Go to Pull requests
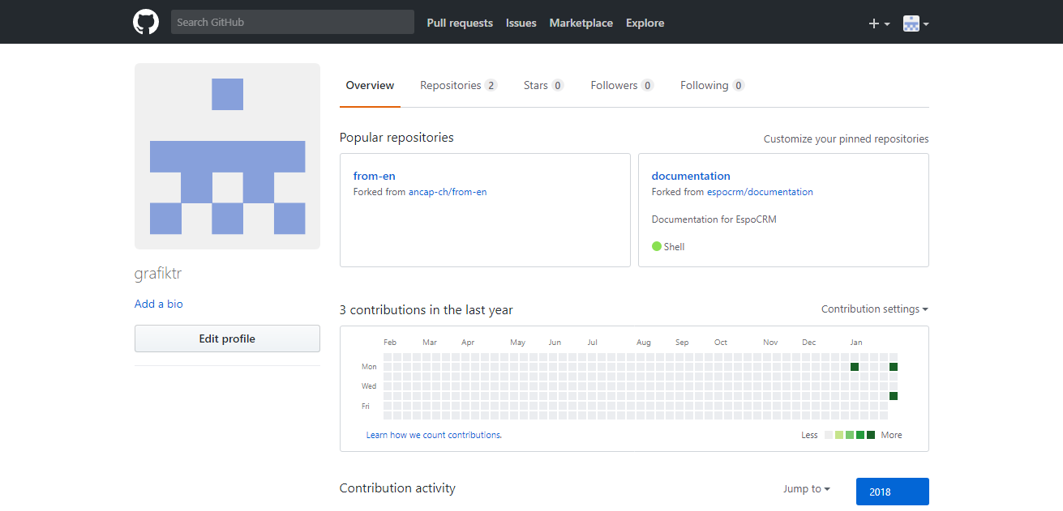Screen dimensions: 1063x511 [x=460, y=23]
